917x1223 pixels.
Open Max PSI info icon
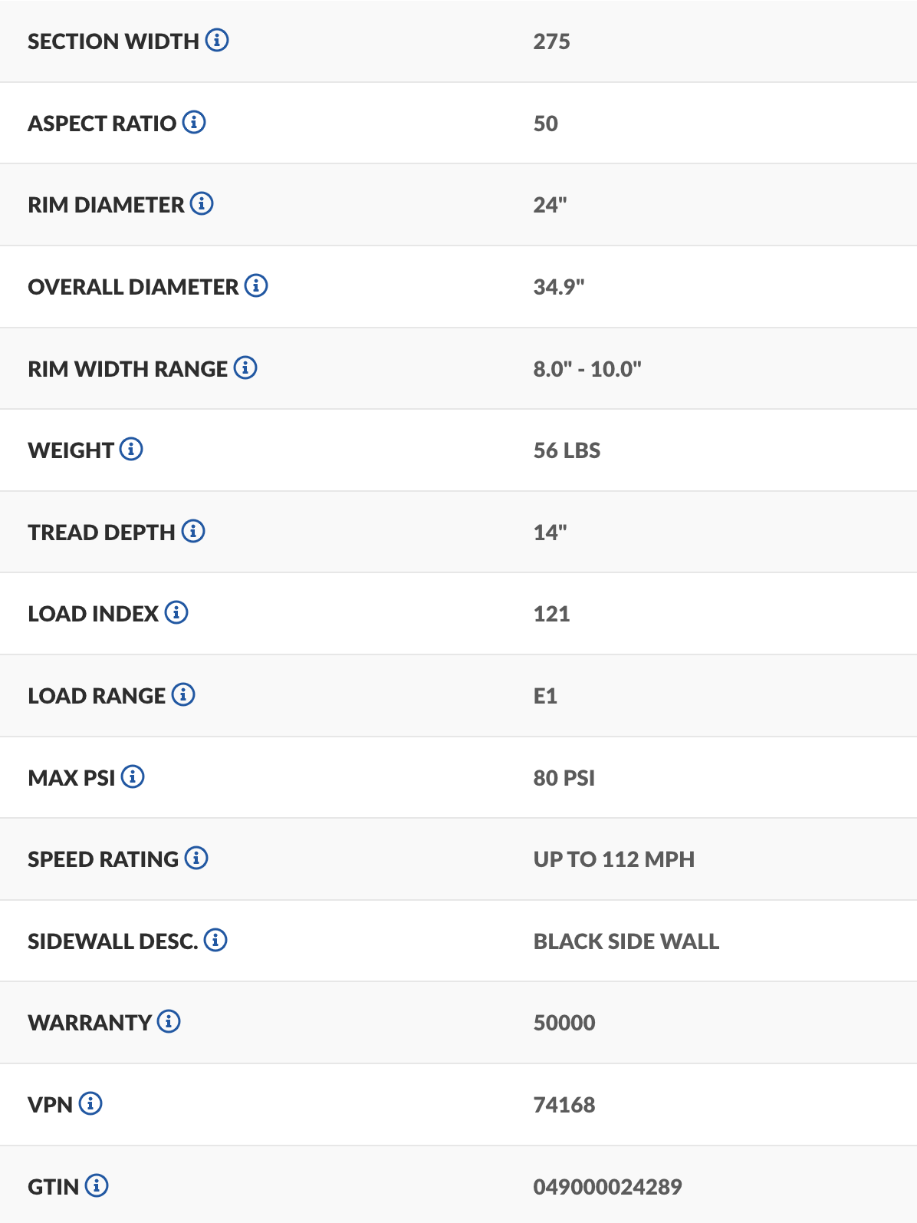[133, 776]
